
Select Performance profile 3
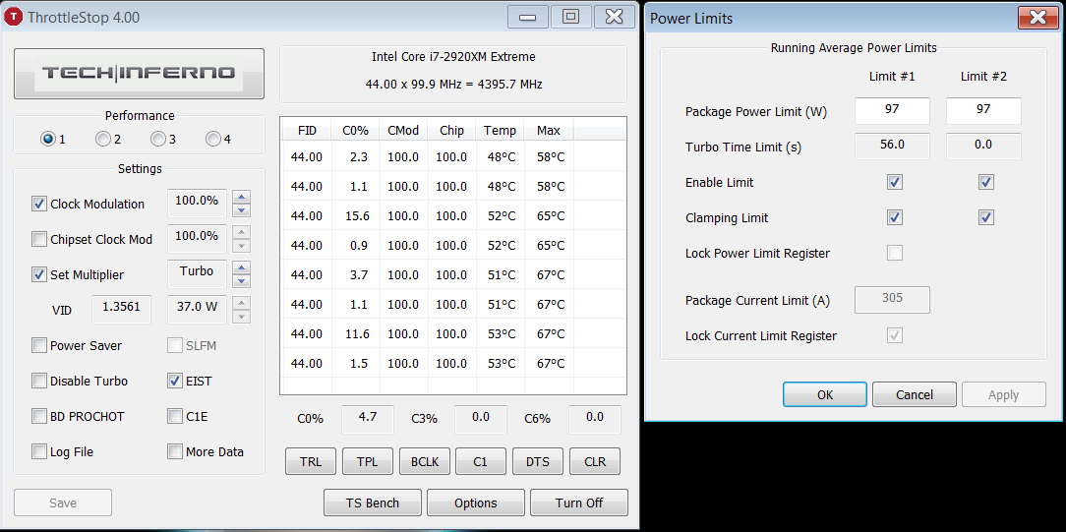(x=157, y=139)
